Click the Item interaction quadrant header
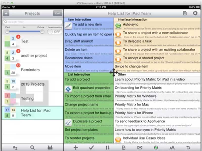The image size is (202, 151). click(x=89, y=20)
